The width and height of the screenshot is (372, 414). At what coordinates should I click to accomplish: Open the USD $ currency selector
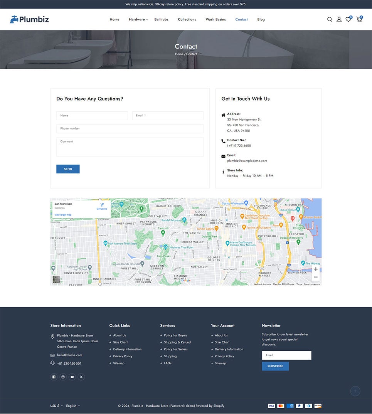pyautogui.click(x=56, y=406)
